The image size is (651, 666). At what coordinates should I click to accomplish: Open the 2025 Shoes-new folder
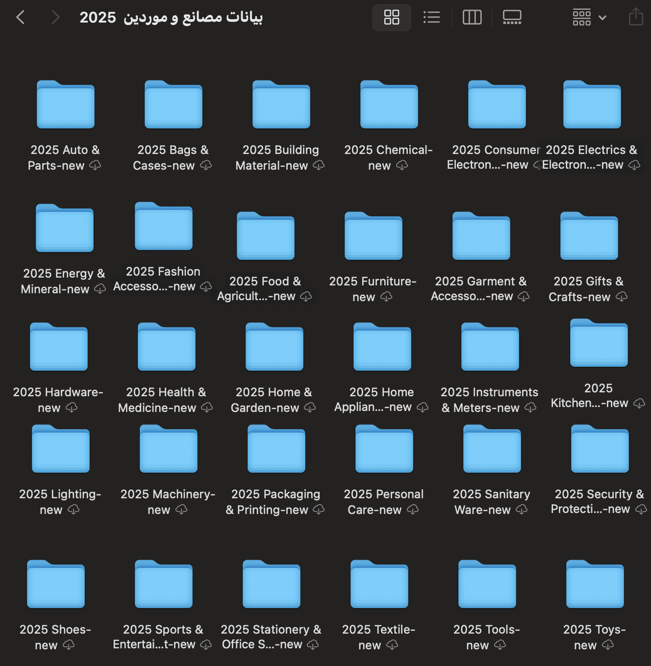click(56, 584)
